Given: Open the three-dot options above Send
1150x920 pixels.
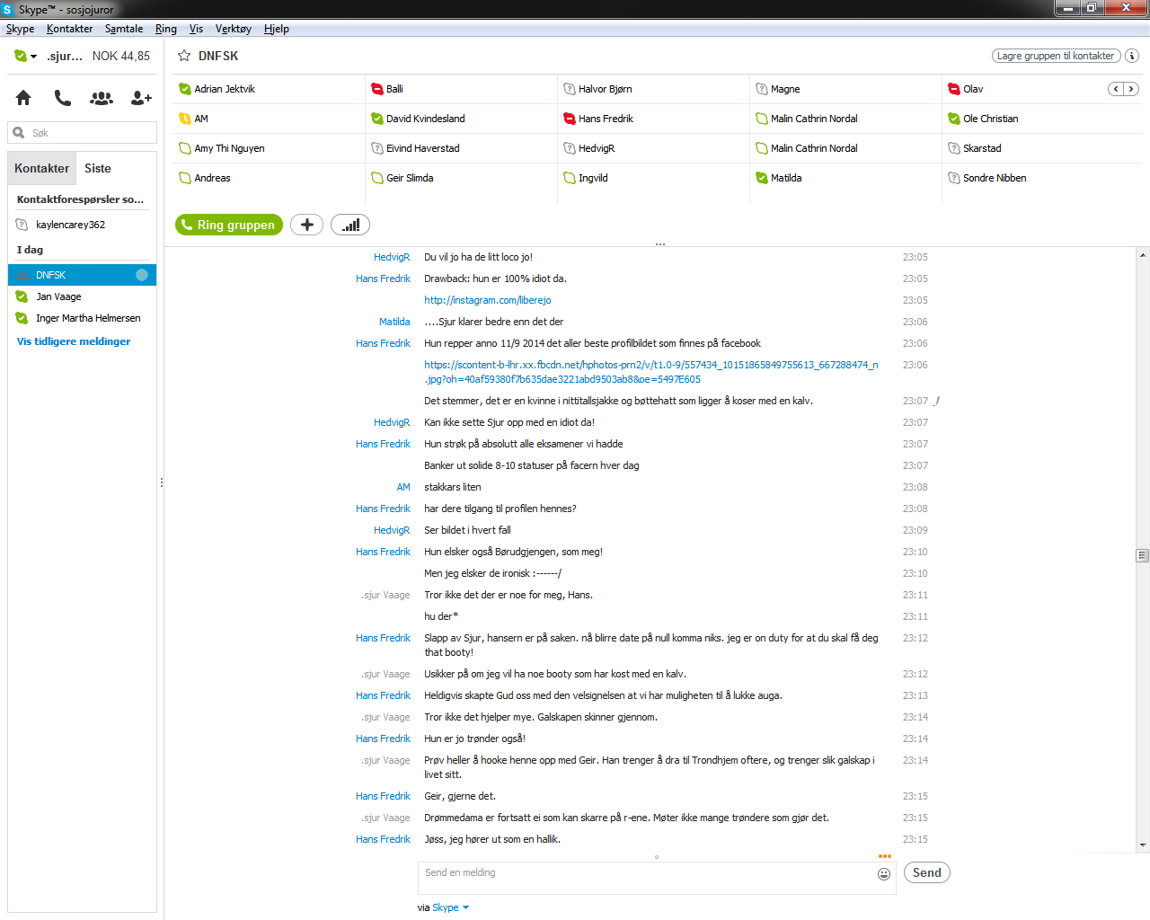Looking at the screenshot, I should tap(885, 856).
